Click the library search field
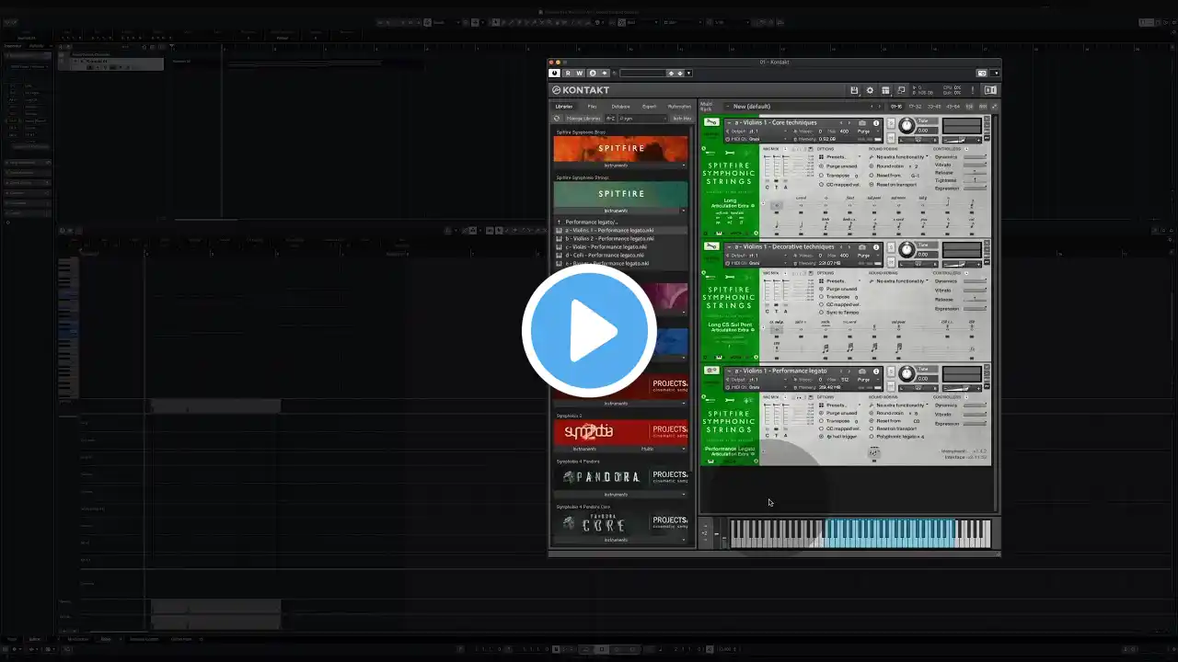1178x662 pixels. pos(643,119)
